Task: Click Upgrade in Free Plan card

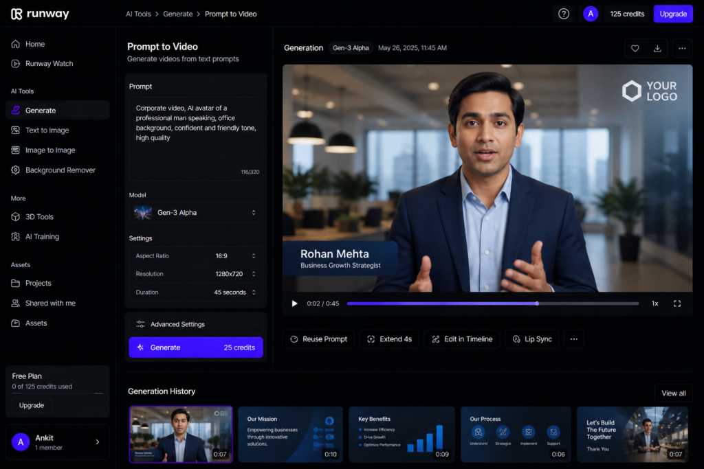Action: click(32, 405)
